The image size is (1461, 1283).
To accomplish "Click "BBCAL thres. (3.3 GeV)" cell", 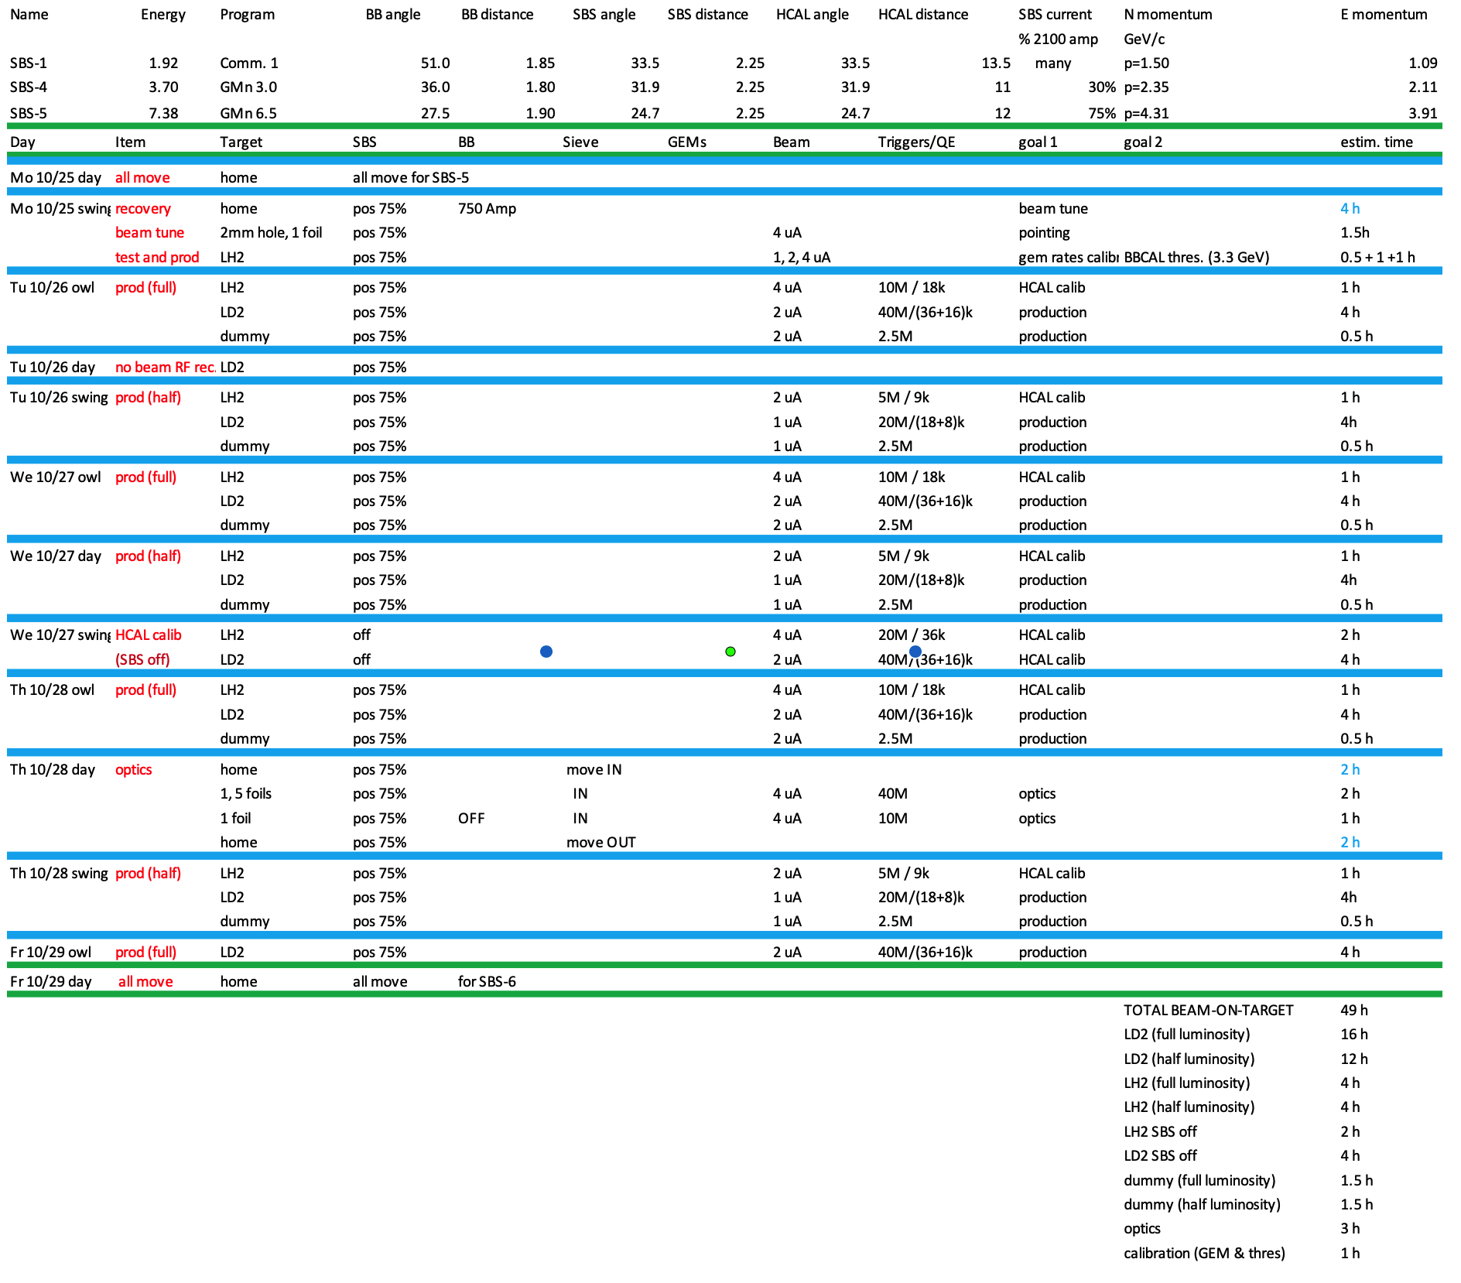I will [1197, 258].
